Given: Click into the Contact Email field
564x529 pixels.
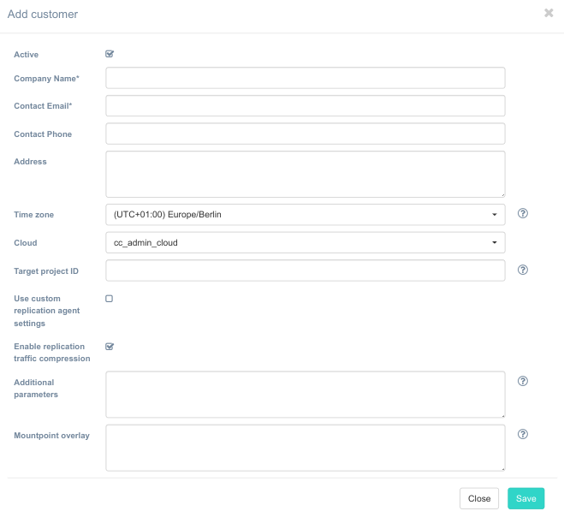Looking at the screenshot, I should tap(305, 106).
